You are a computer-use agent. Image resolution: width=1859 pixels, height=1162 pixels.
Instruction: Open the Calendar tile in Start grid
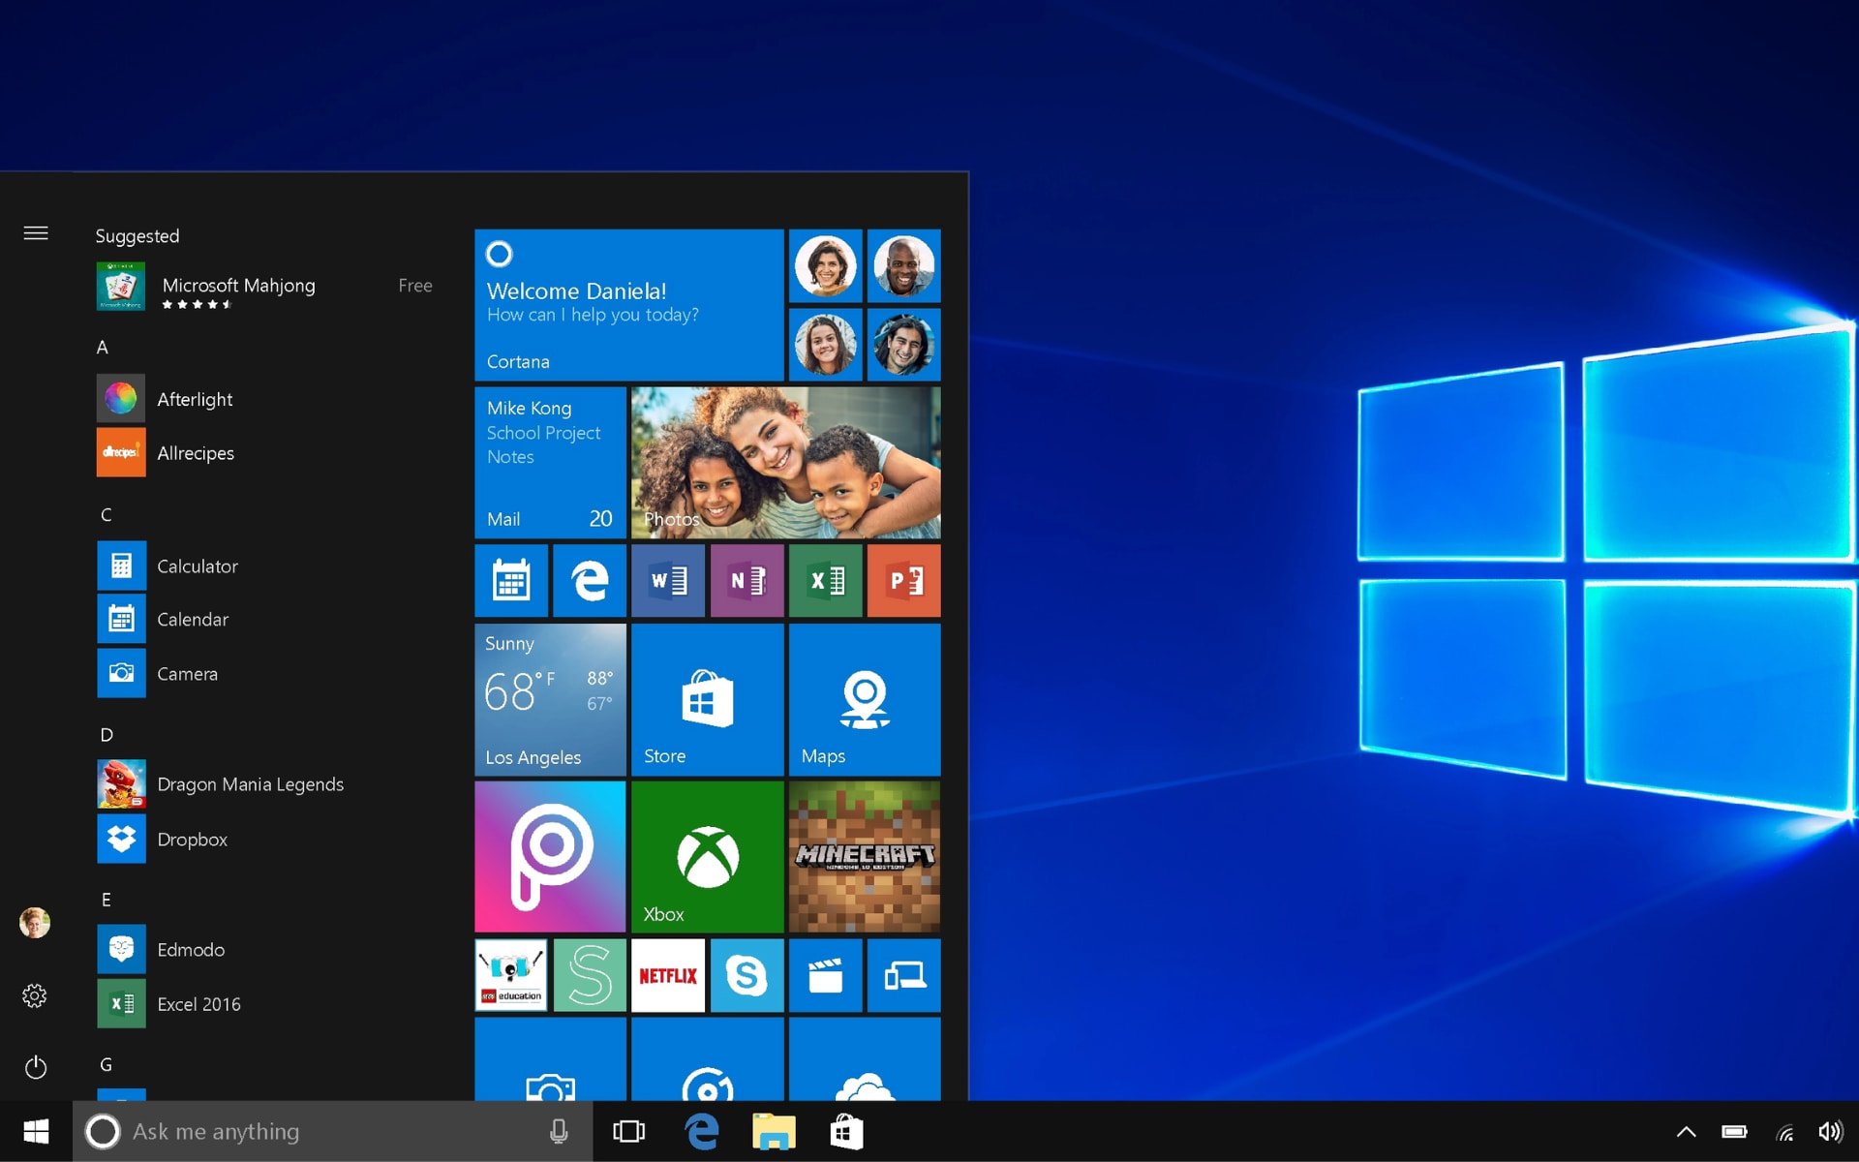point(511,581)
